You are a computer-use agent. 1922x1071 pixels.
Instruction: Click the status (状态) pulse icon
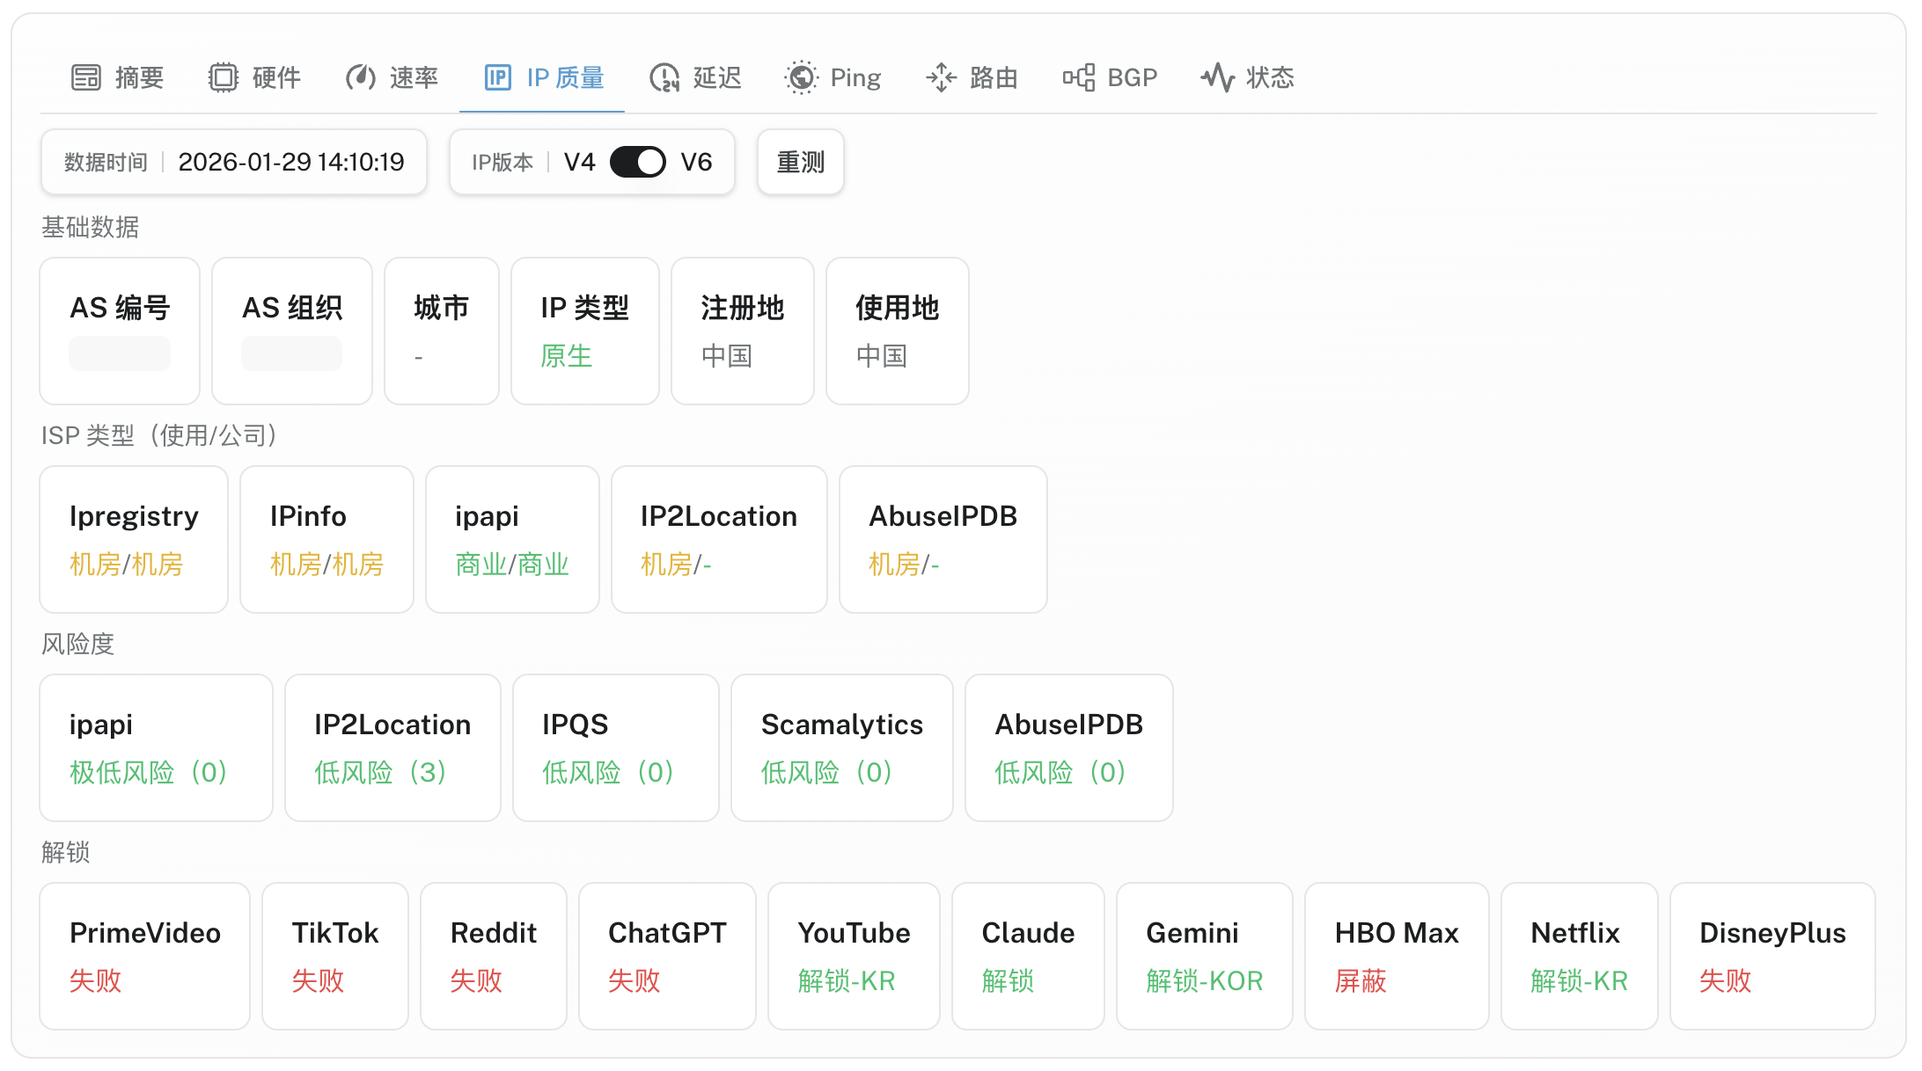[x=1218, y=77]
